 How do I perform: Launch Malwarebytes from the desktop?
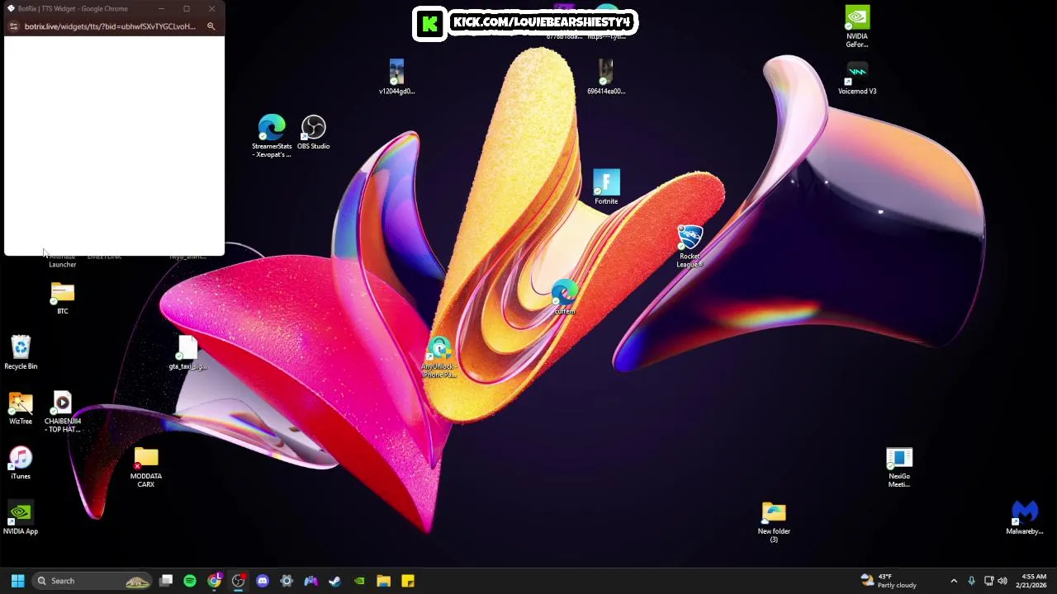tap(1025, 518)
